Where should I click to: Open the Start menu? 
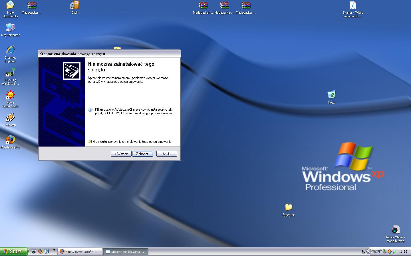pos(14,251)
